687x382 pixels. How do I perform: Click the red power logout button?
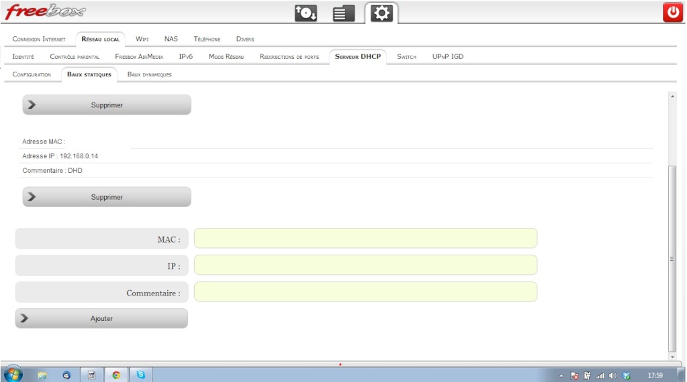pyautogui.click(x=672, y=13)
